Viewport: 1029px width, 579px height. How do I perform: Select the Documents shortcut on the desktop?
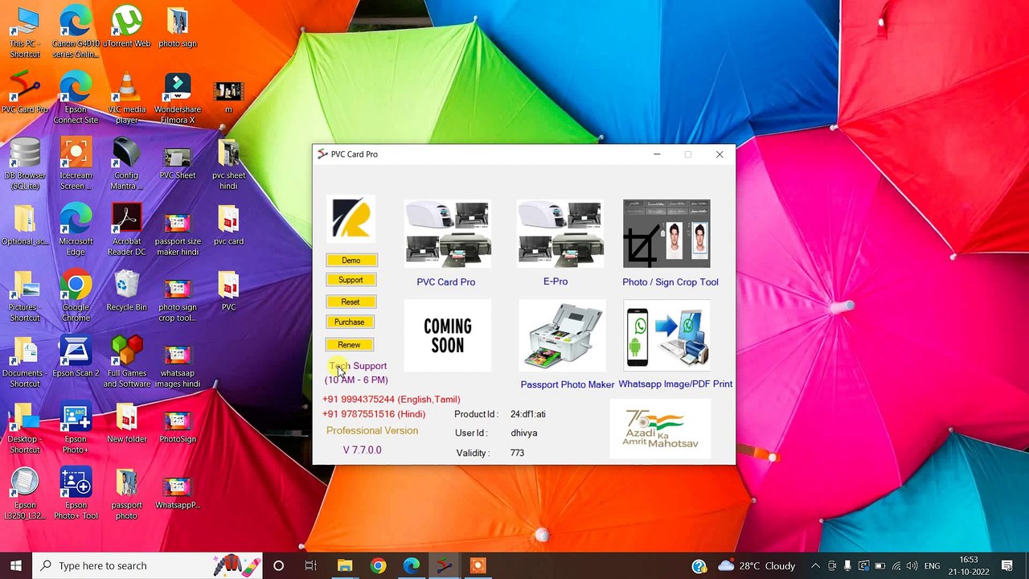coord(25,363)
